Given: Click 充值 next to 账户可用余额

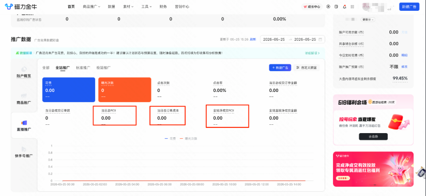Looking at the screenshot, I should (404, 32).
